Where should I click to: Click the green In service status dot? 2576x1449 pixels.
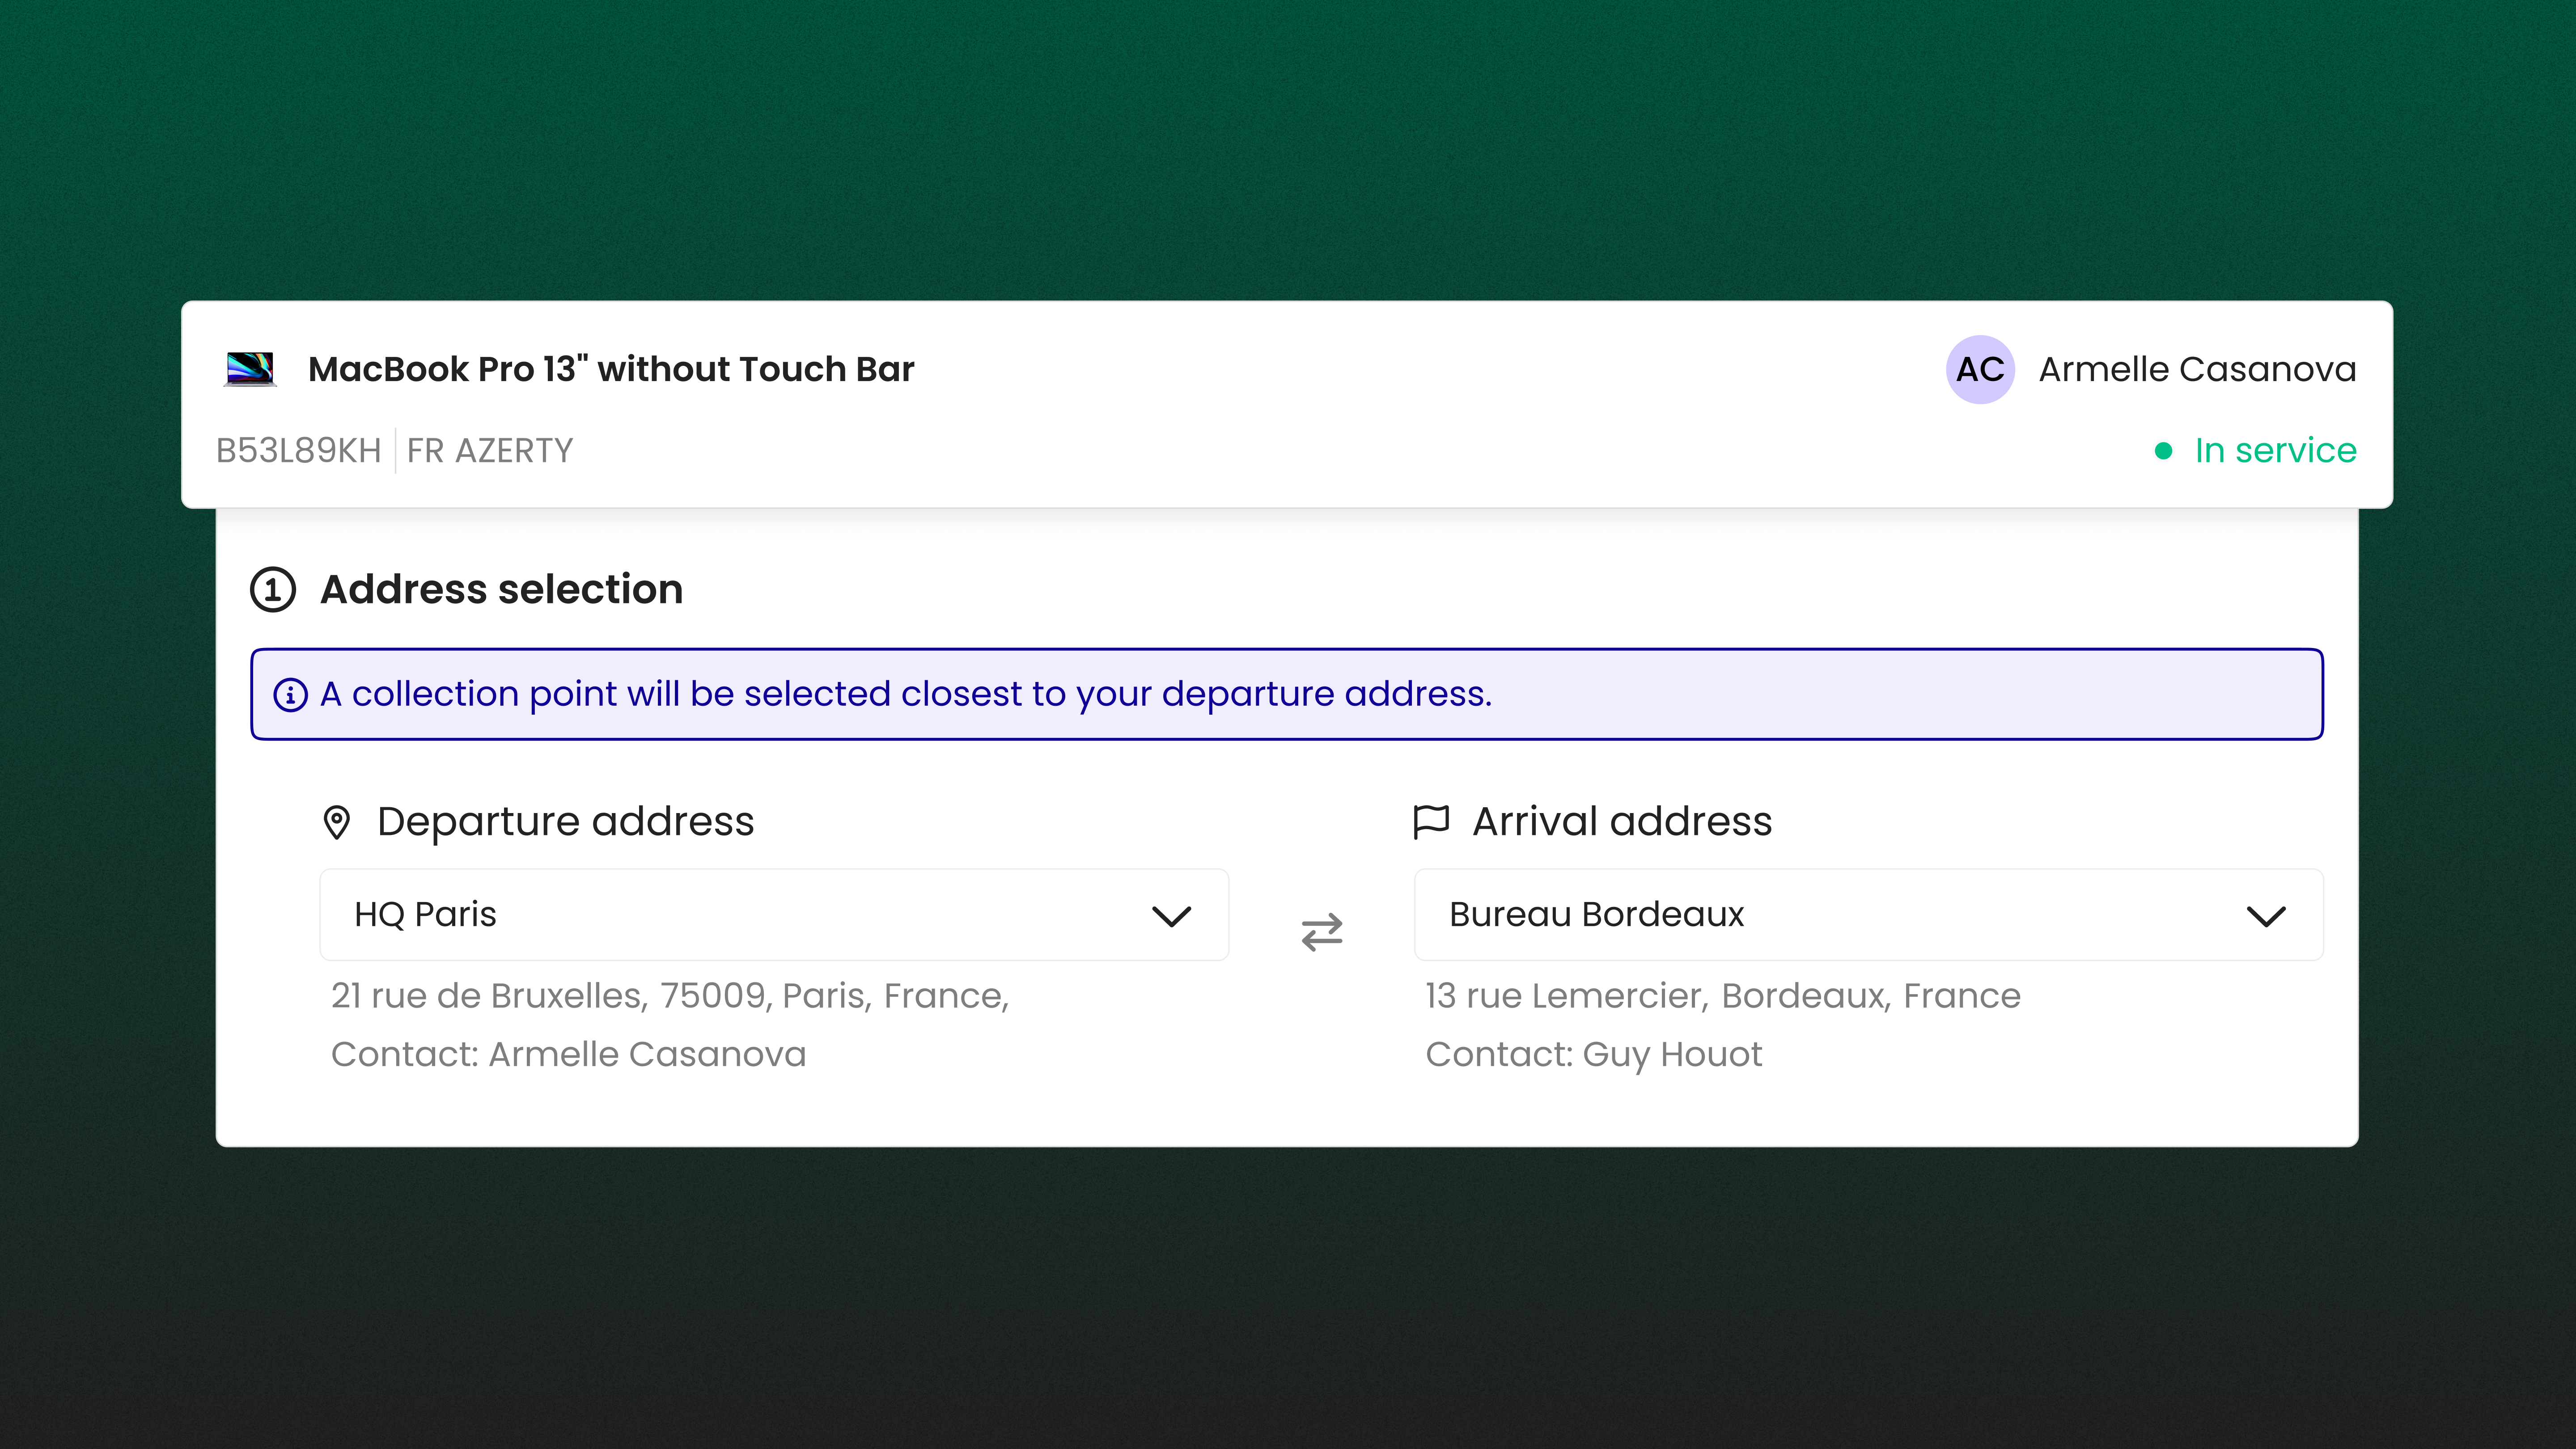click(x=2163, y=451)
